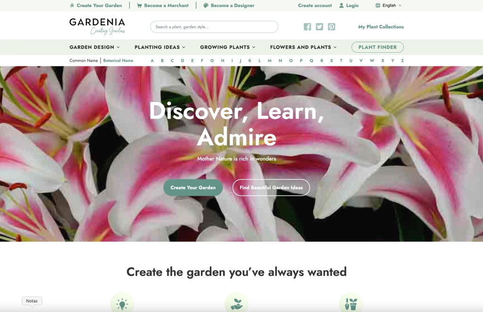
Task: Expand the Flowers and Plants menu
Action: tap(303, 47)
